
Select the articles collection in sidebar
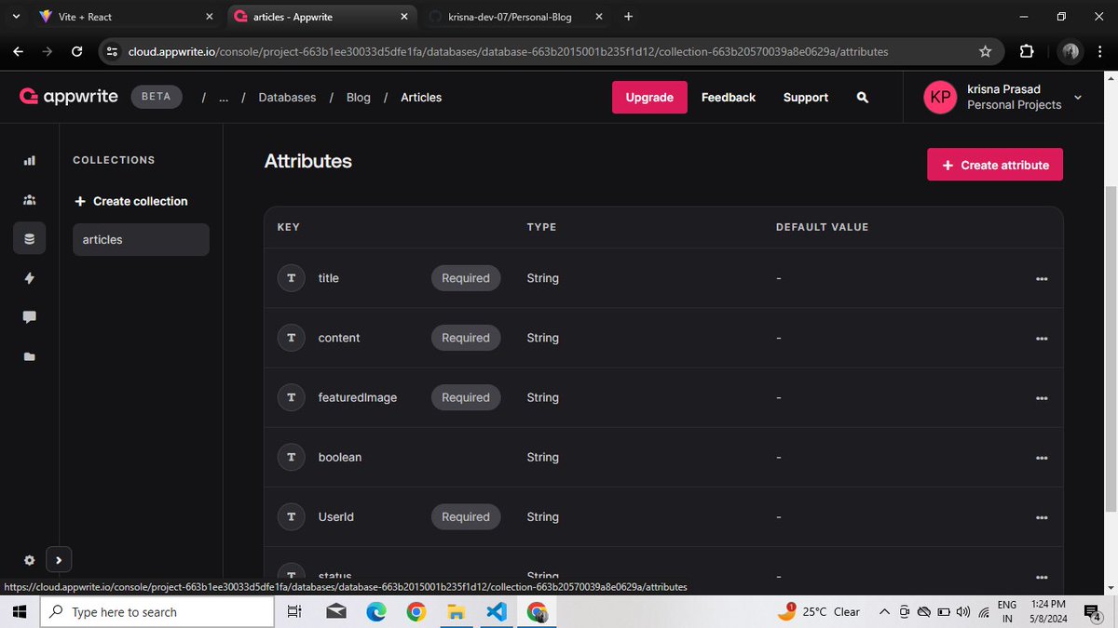(x=141, y=239)
